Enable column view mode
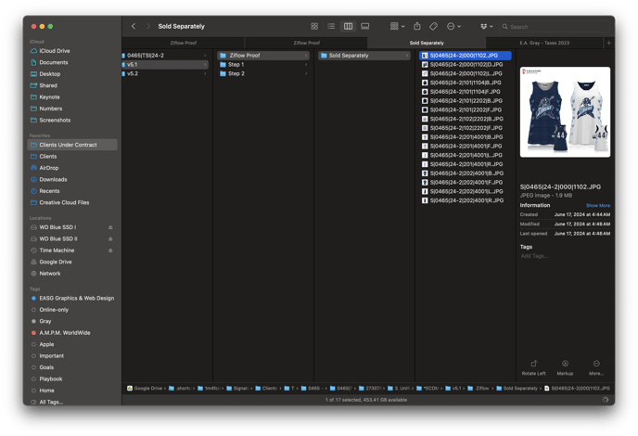The height and width of the screenshot is (436, 638). pyautogui.click(x=348, y=27)
